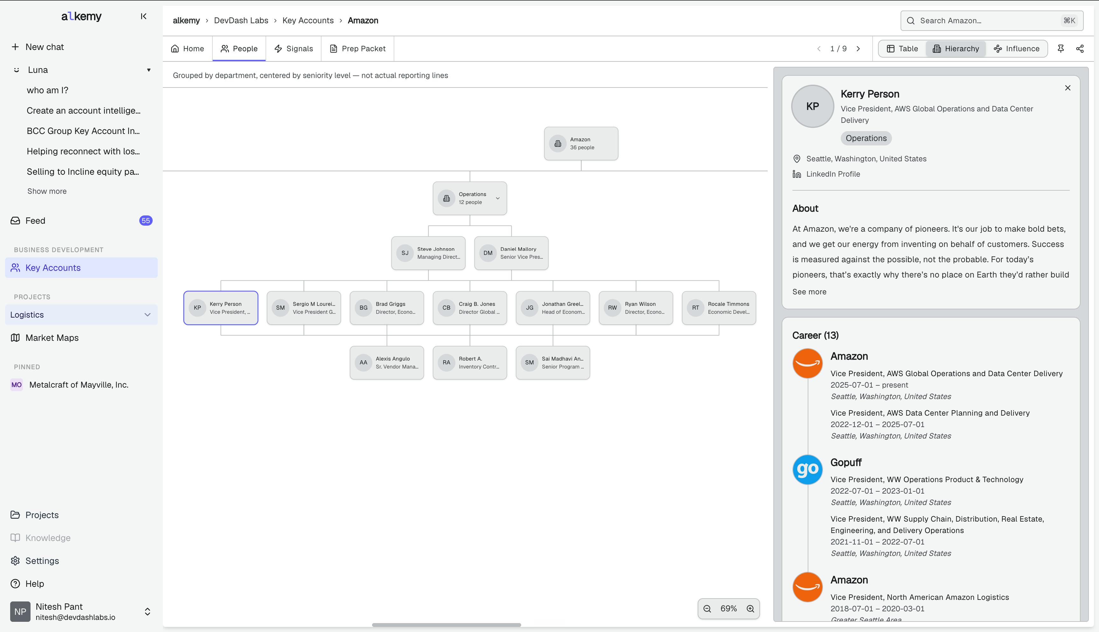
Task: Click the Feed inbox icon
Action: click(x=15, y=221)
